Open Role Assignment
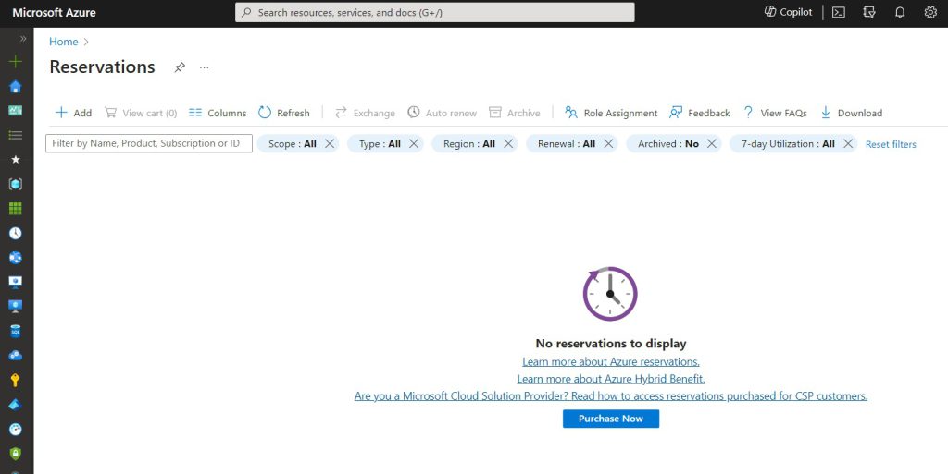This screenshot has height=474, width=948. pyautogui.click(x=611, y=113)
